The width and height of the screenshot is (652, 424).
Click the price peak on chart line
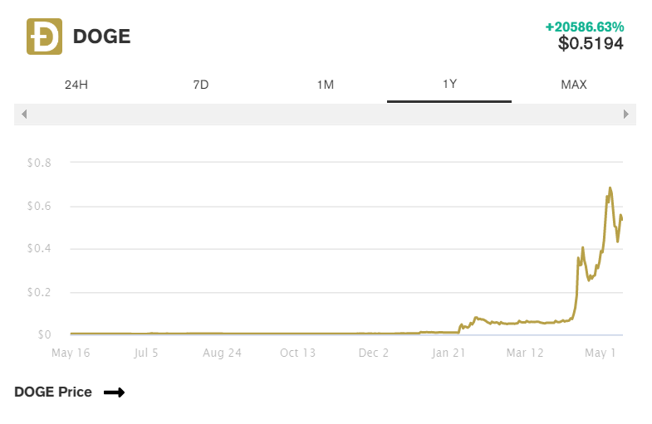(610, 188)
